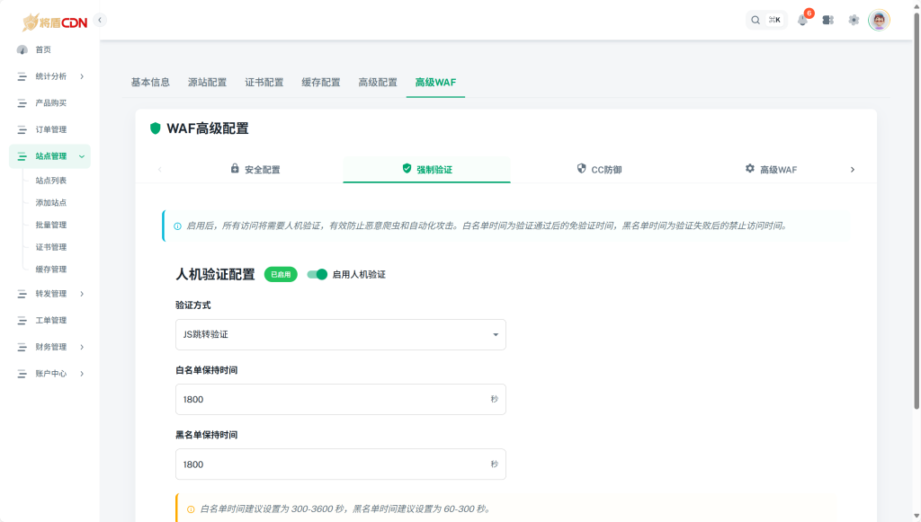Click the search magnifier in the top bar
The width and height of the screenshot is (921, 522).
pos(756,19)
